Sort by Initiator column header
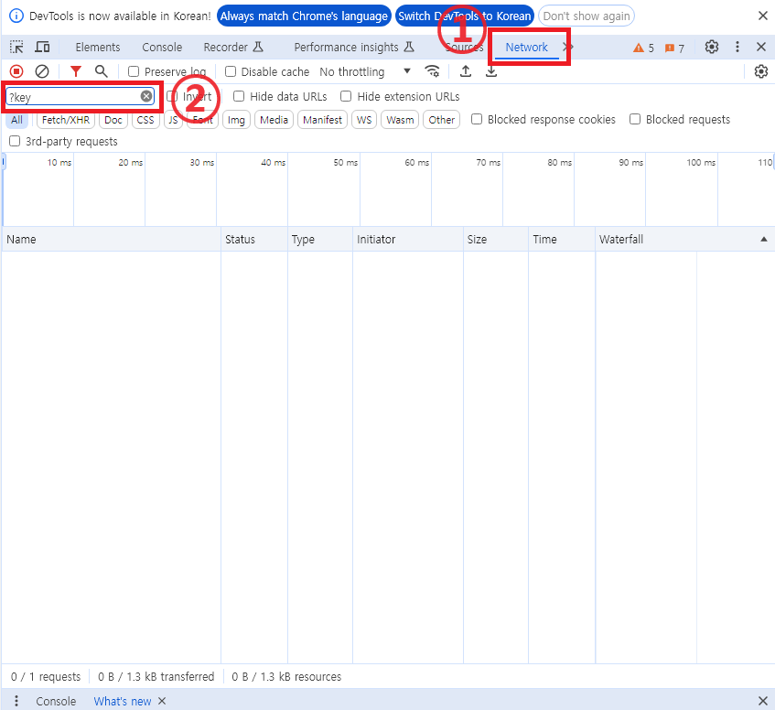The height and width of the screenshot is (710, 775). pyautogui.click(x=408, y=239)
